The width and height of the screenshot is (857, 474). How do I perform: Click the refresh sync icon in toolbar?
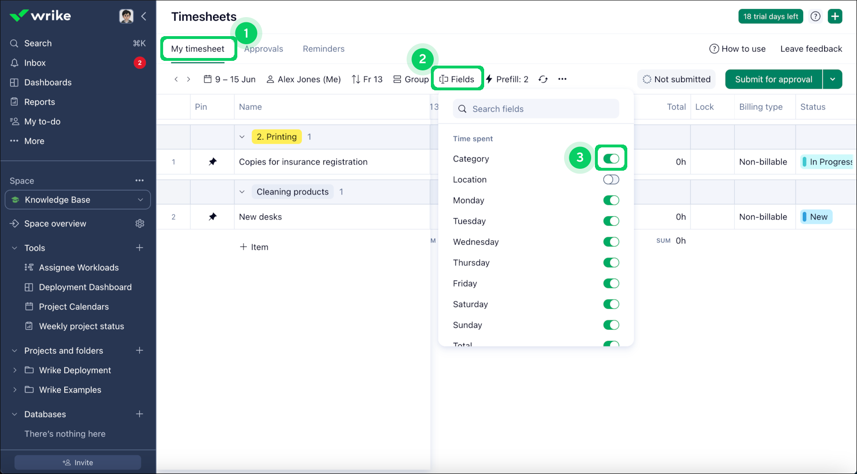click(x=543, y=79)
